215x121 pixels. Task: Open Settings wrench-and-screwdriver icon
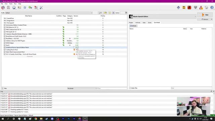41,7
